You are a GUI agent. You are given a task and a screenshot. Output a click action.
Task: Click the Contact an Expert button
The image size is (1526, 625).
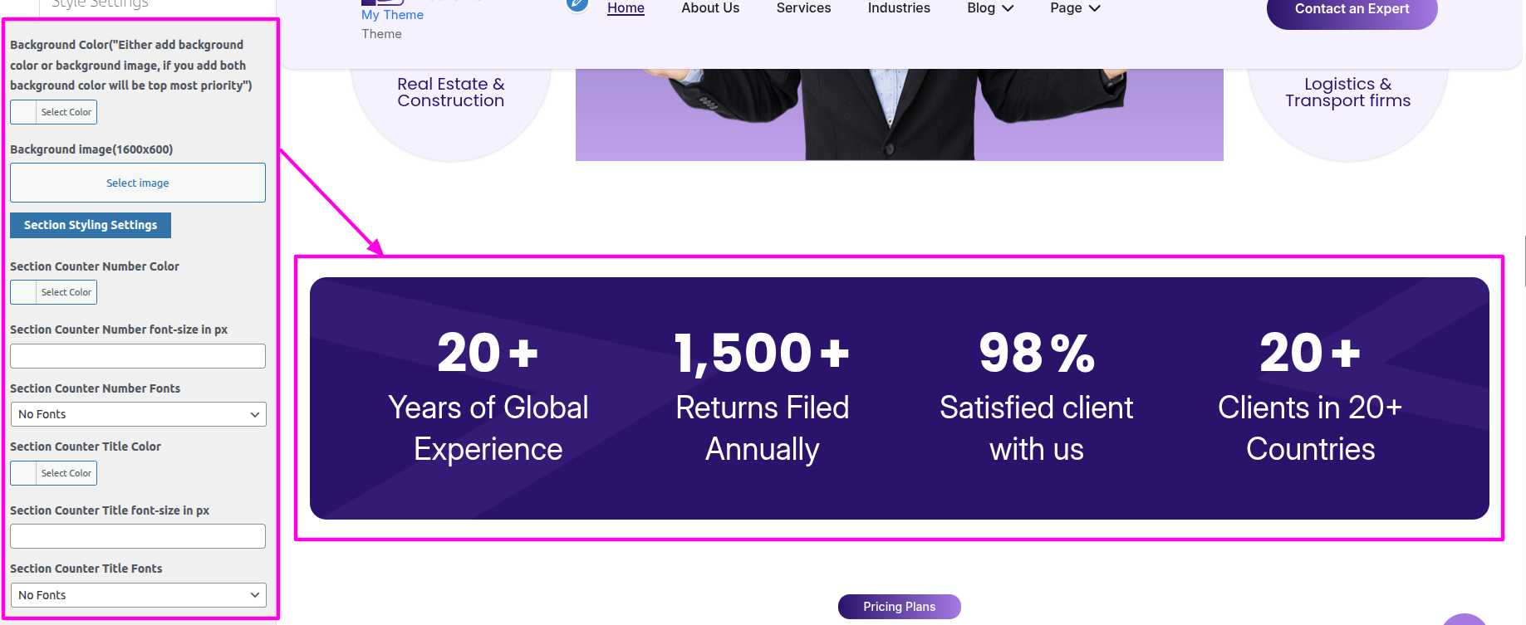[1352, 10]
